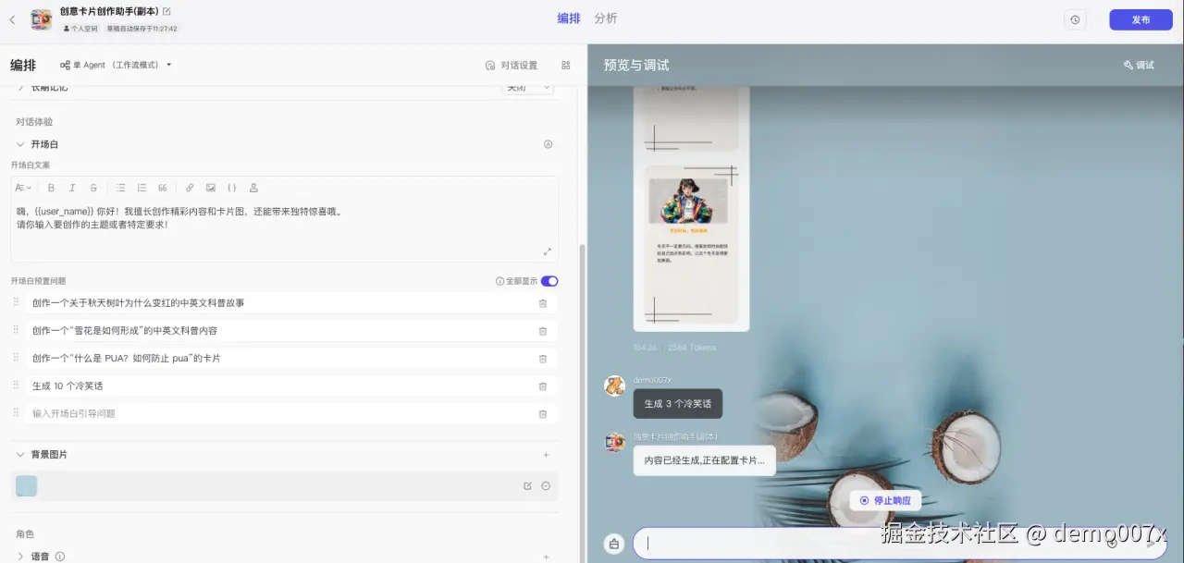Collapse the 开场白 section

[20, 144]
